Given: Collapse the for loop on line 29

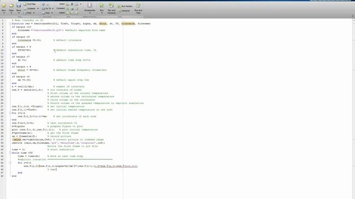Looking at the screenshot, I should 10,113.
